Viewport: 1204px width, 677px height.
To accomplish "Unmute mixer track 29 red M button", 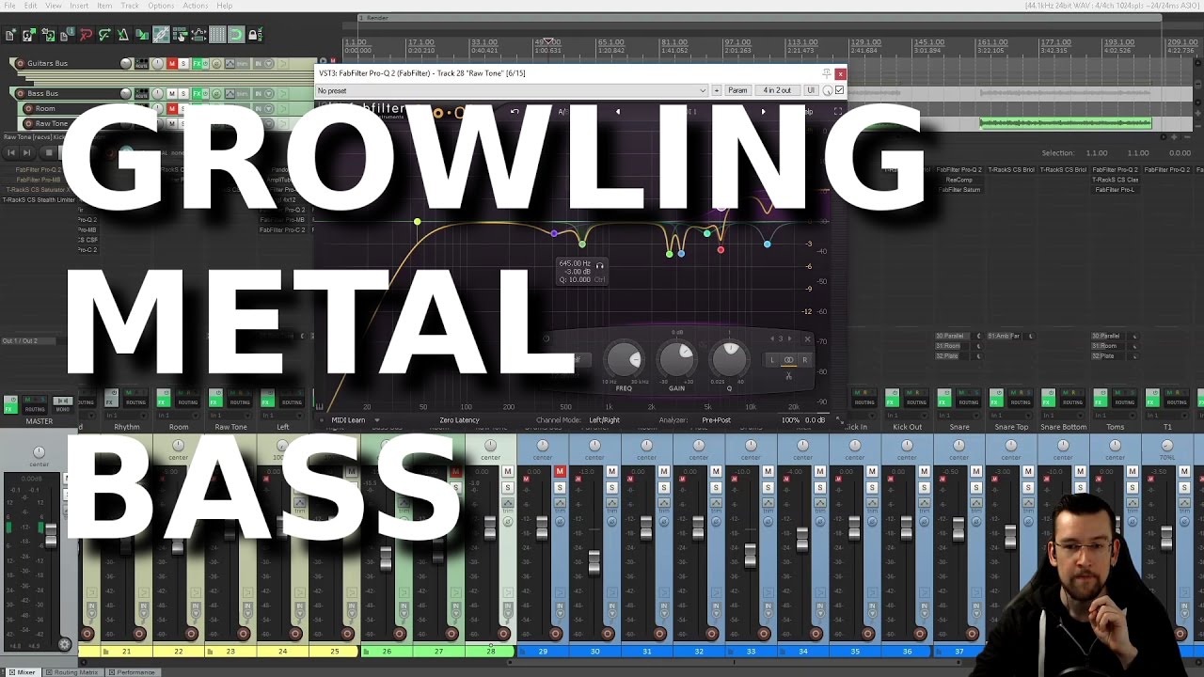I will (x=560, y=471).
